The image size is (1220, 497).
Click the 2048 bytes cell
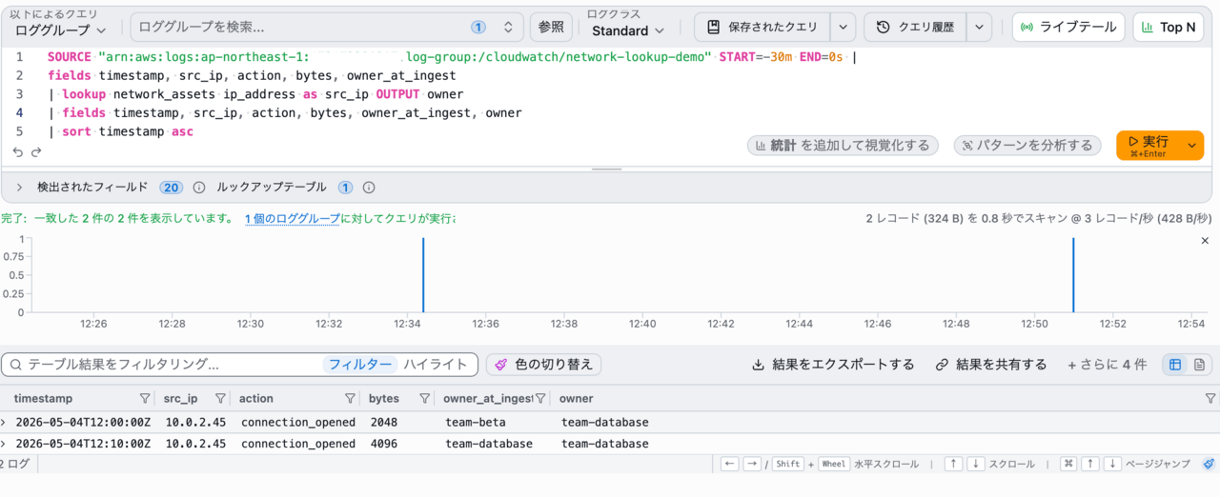tap(383, 422)
